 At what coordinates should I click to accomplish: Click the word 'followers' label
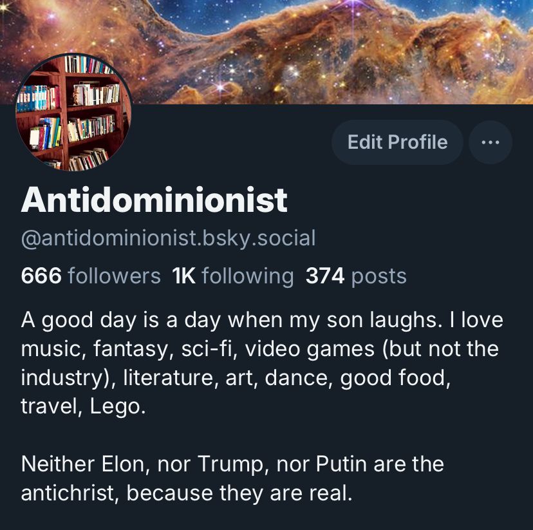click(x=114, y=276)
